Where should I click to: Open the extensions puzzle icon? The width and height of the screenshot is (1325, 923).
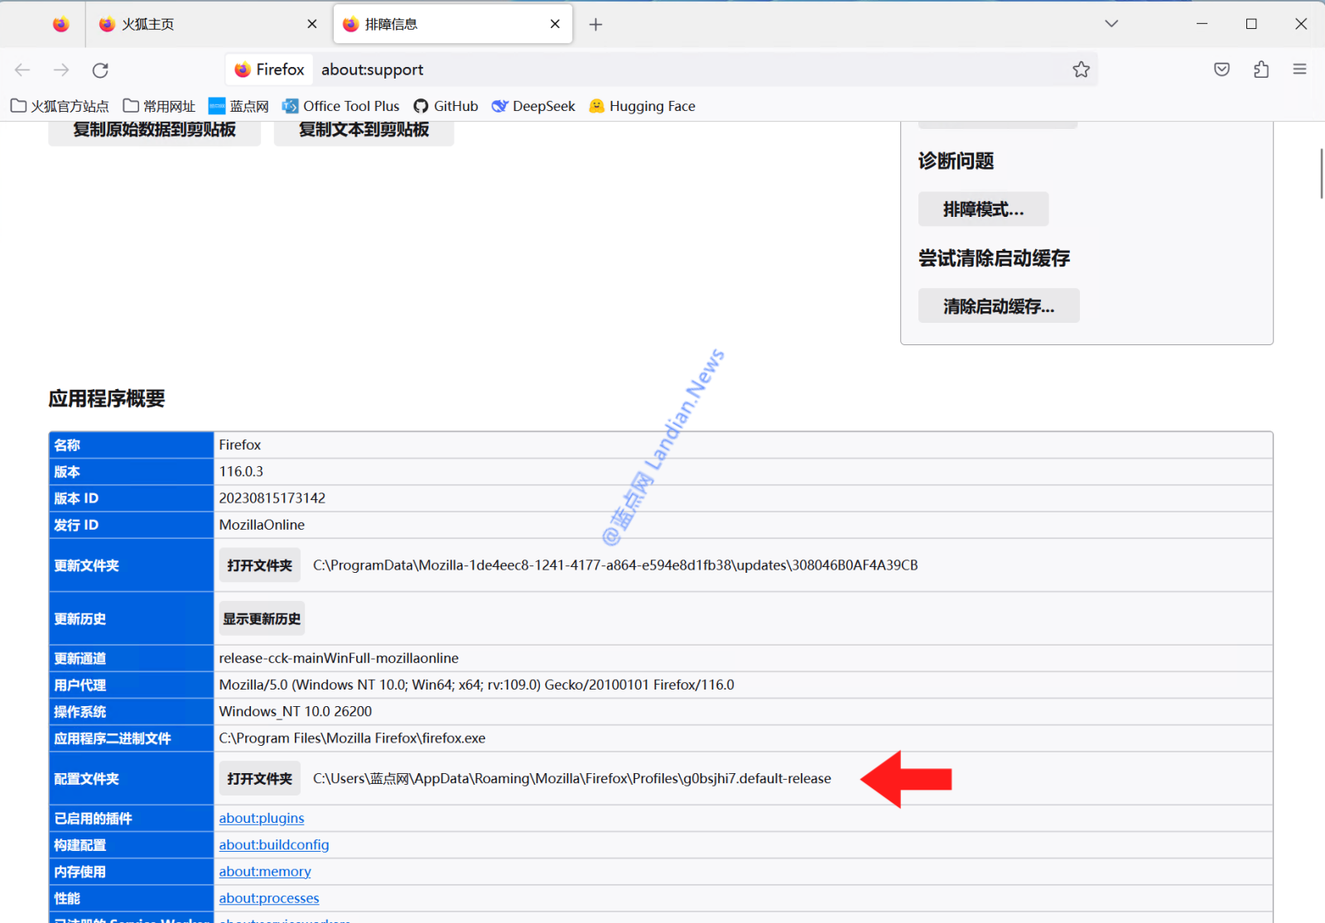point(1260,70)
